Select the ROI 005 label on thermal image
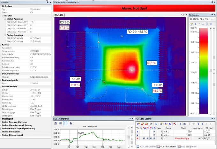Screen dimensions: 217x149 point(157,85)
